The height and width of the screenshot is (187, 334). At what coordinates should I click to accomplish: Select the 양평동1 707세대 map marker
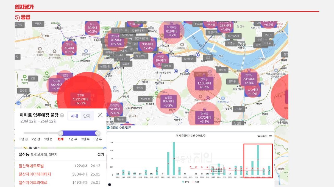pyautogui.click(x=116, y=40)
